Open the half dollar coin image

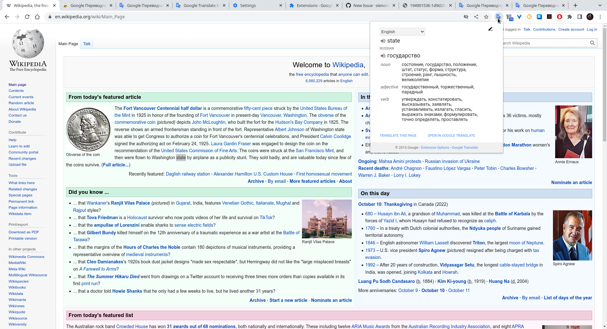[88, 129]
